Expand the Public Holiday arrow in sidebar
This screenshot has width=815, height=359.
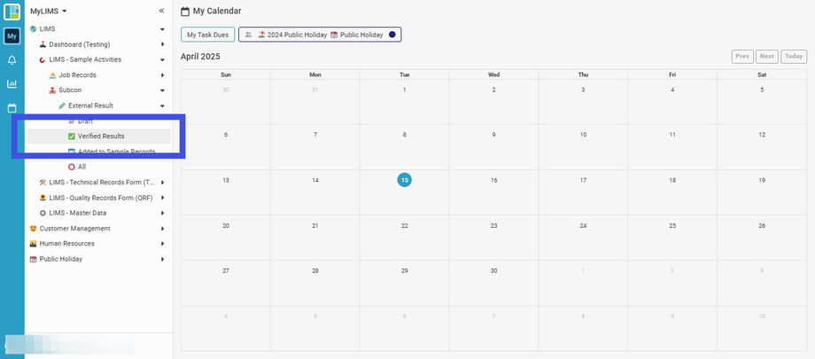click(x=162, y=259)
